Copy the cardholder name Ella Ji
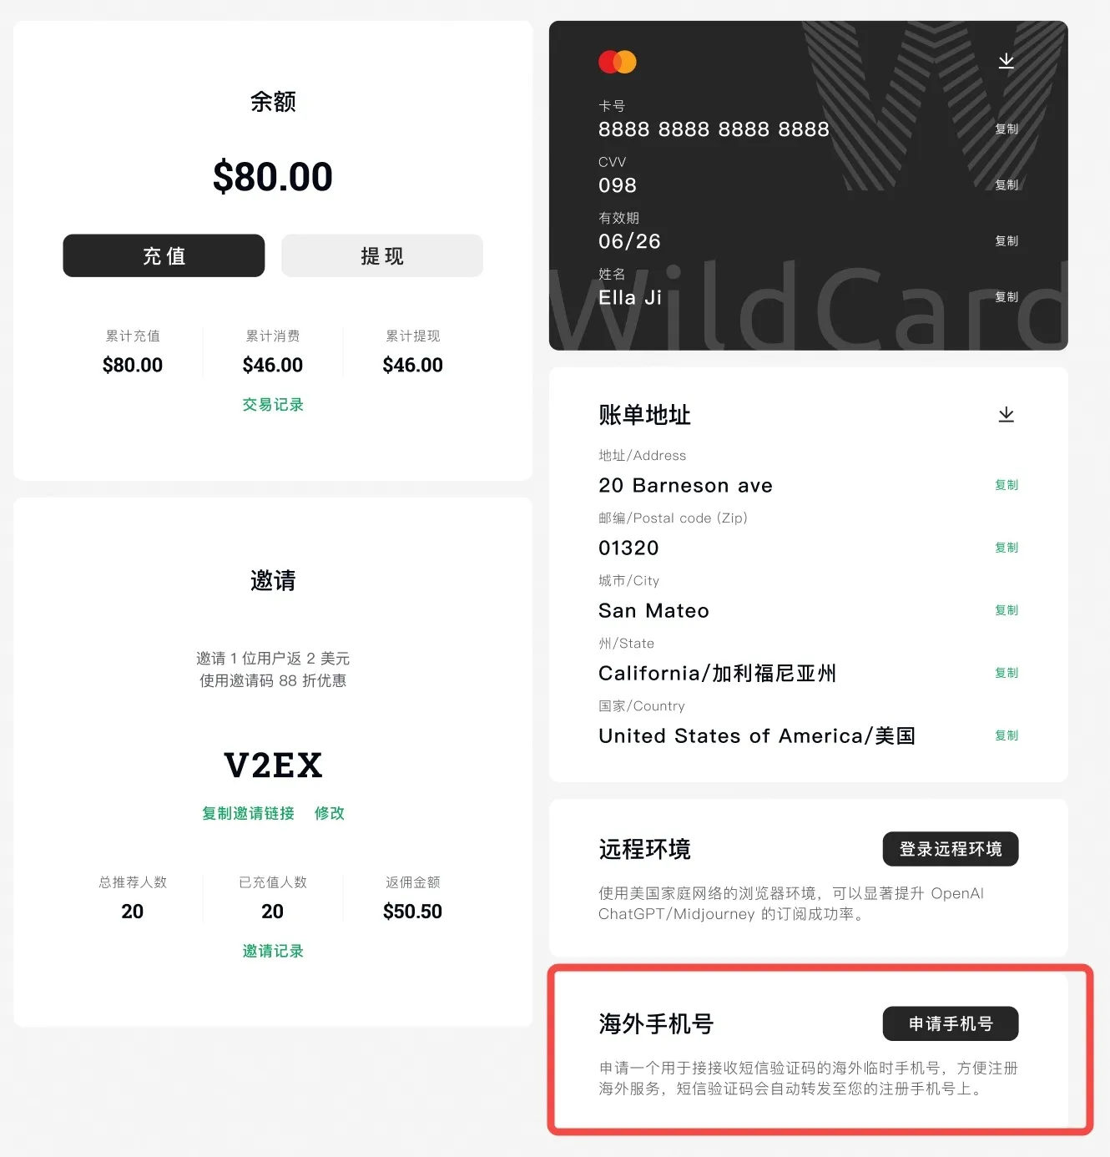1110x1157 pixels. tap(1007, 296)
